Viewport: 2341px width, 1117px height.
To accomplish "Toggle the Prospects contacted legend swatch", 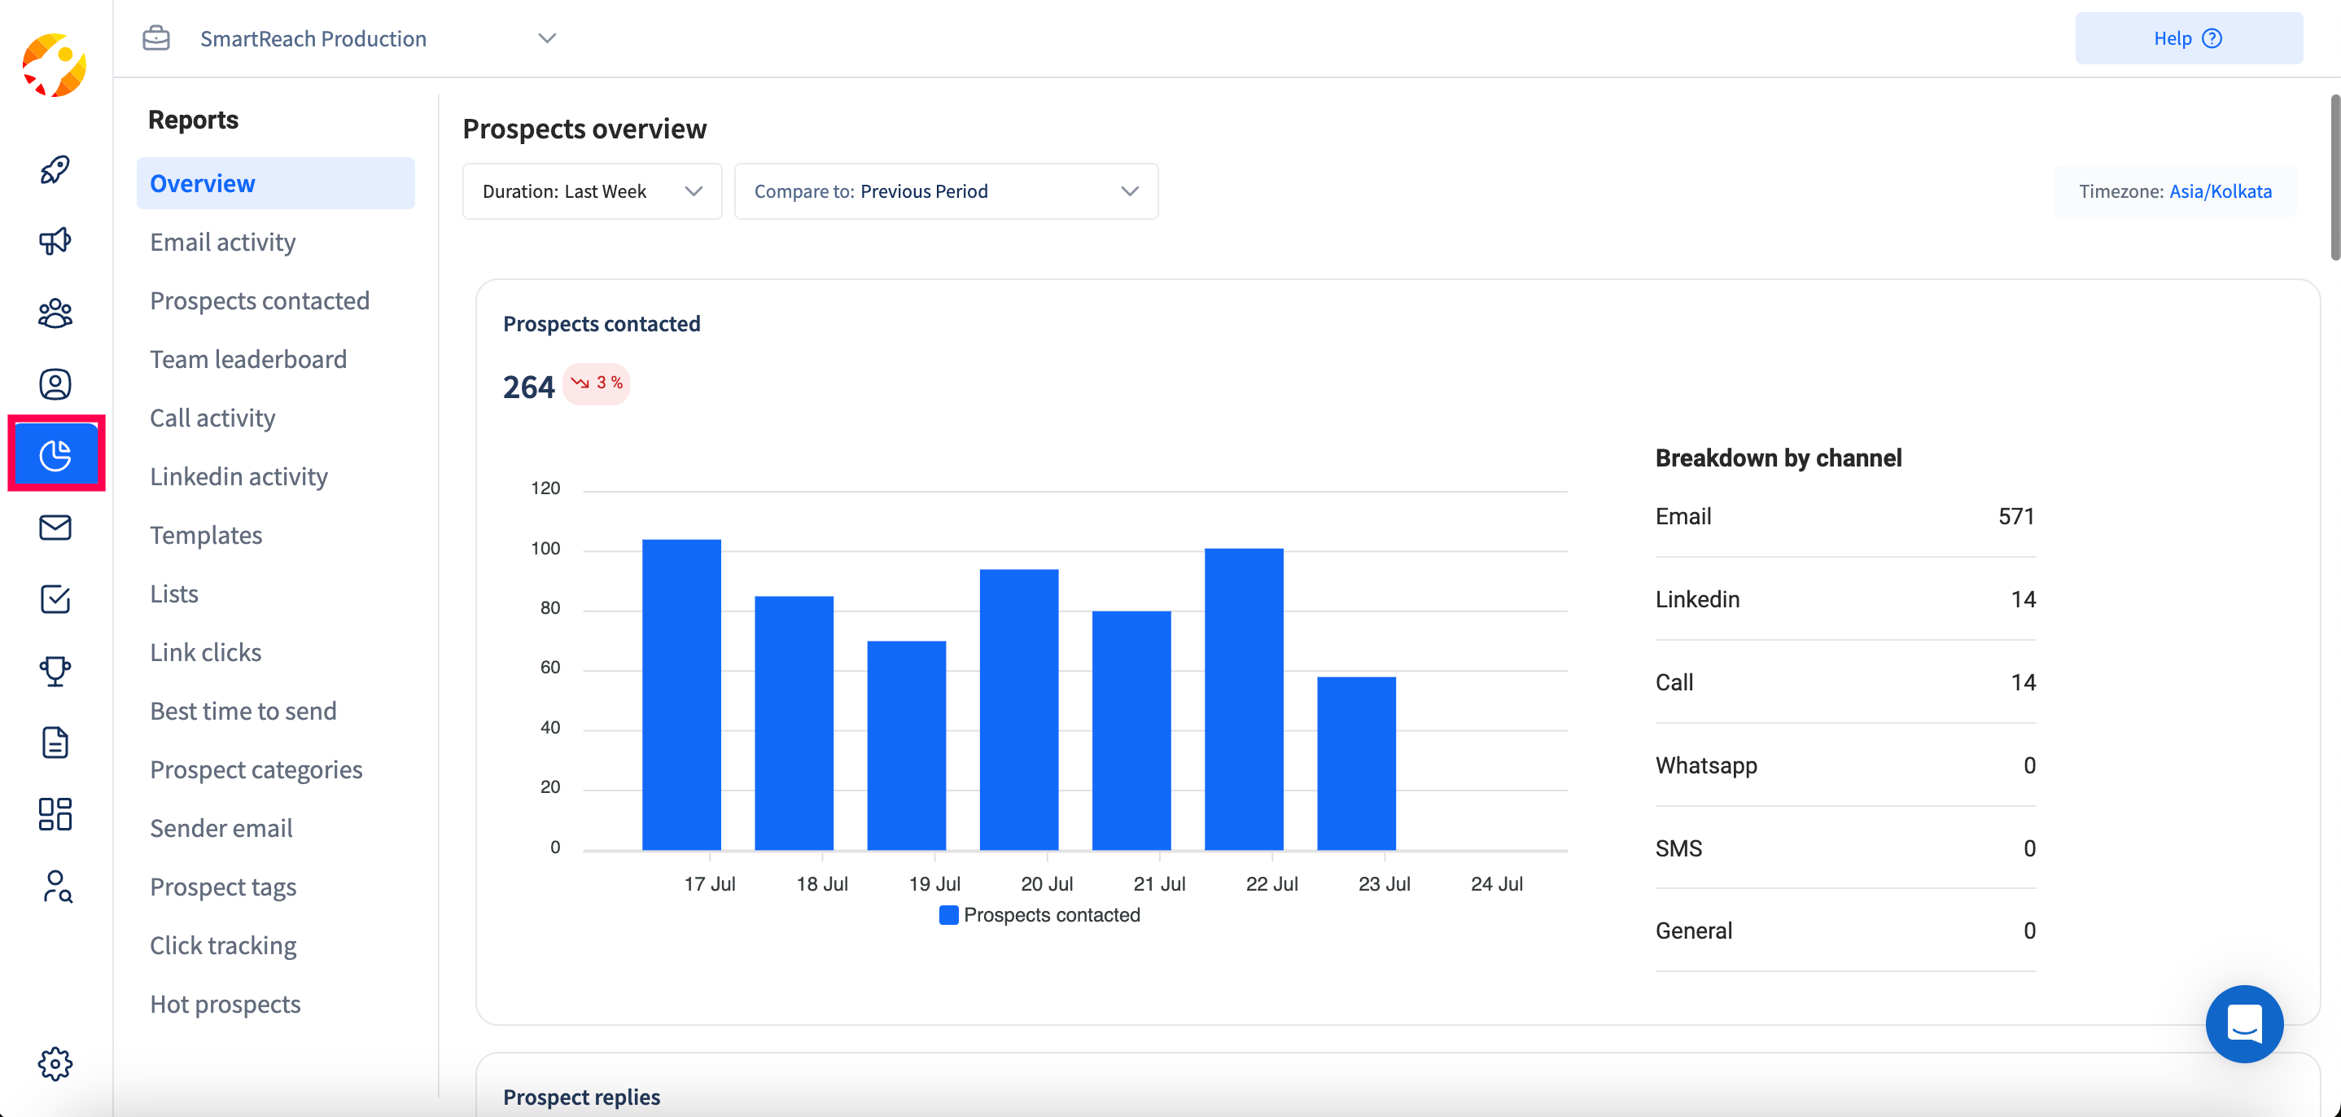I will tap(947, 914).
